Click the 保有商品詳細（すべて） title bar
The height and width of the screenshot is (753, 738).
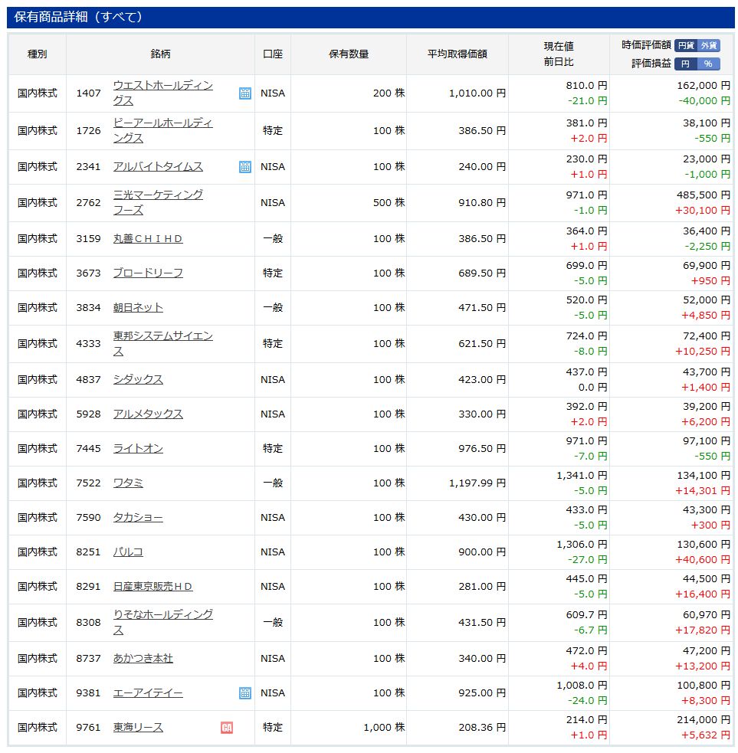tap(370, 18)
